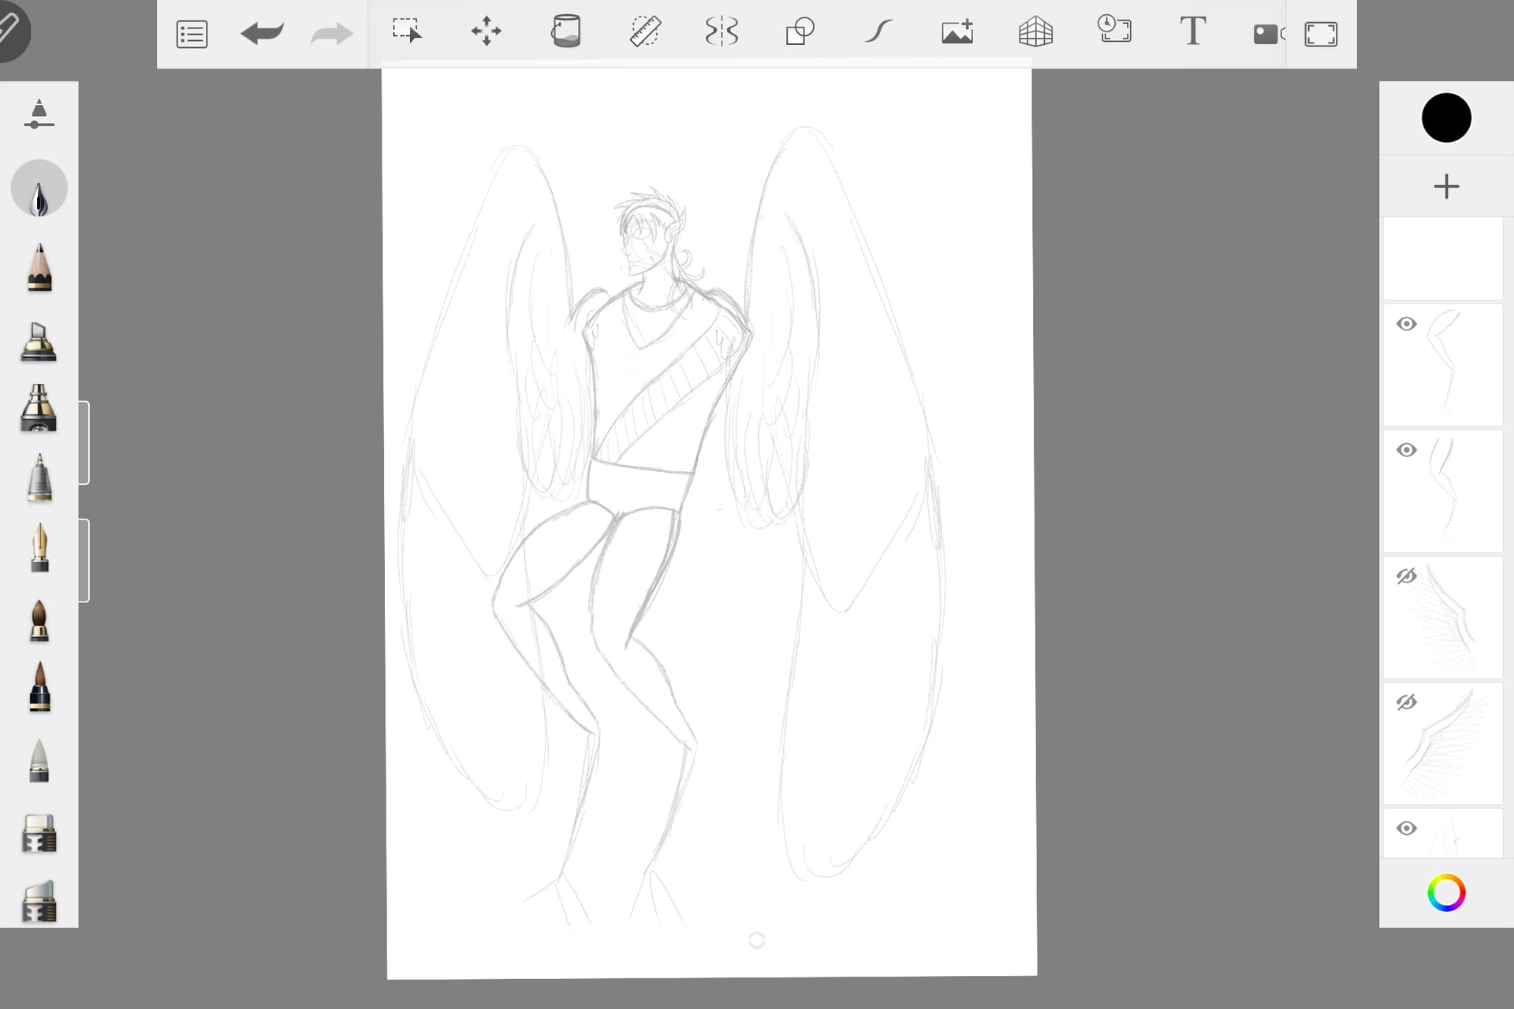Pick the airbrush tool
The image size is (1514, 1009).
coord(39,408)
